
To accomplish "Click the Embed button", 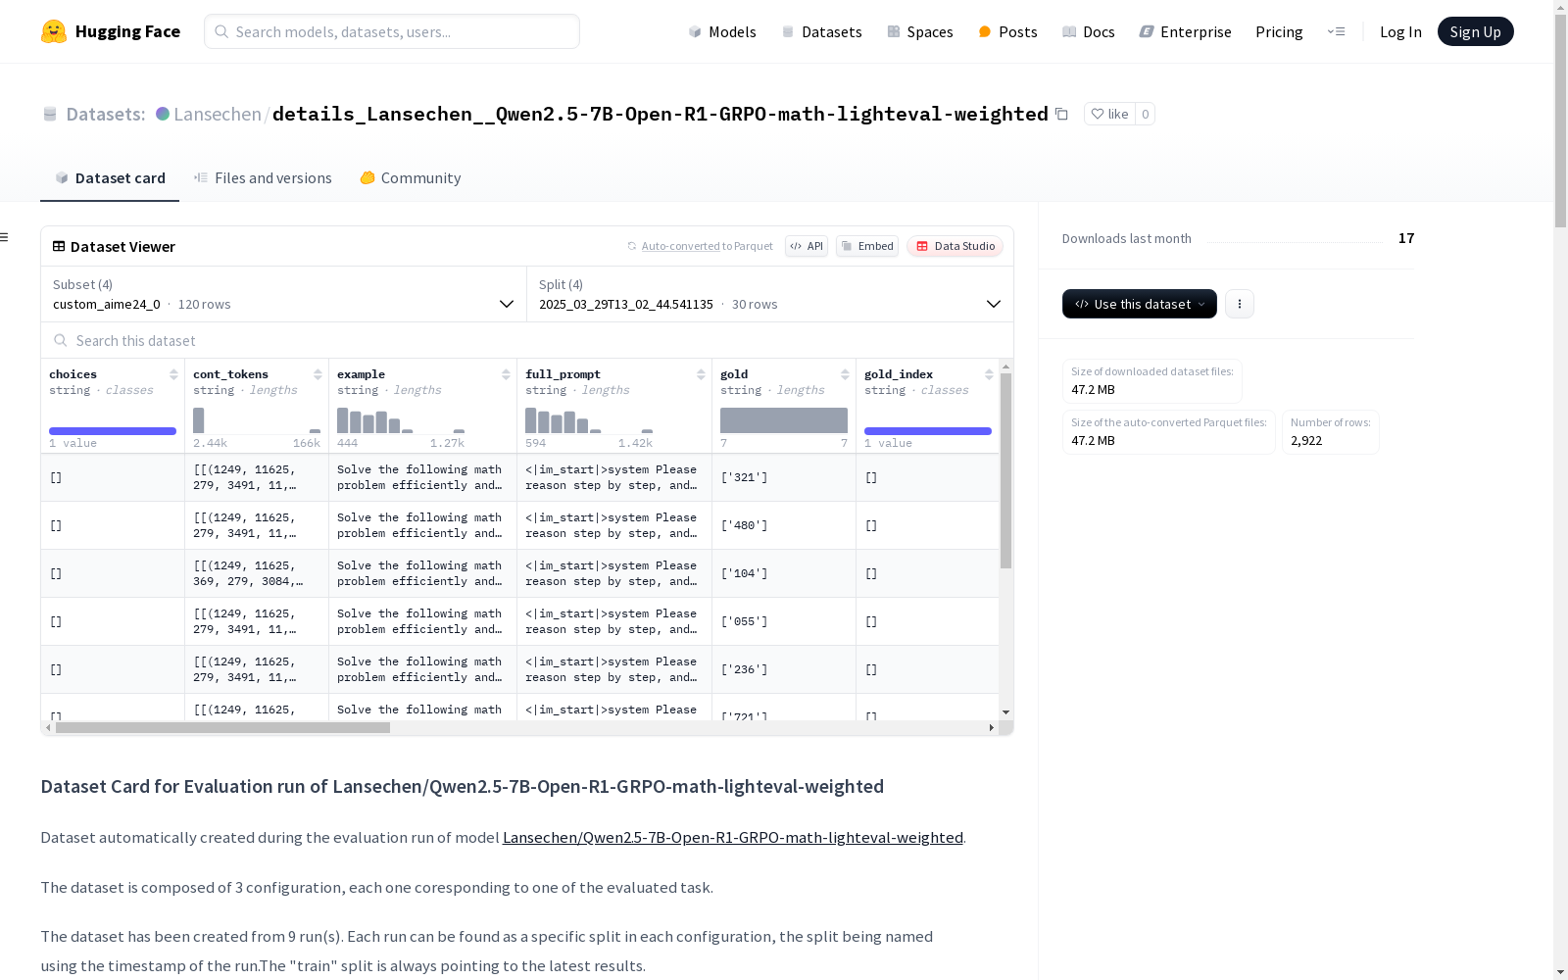I will pos(867,246).
